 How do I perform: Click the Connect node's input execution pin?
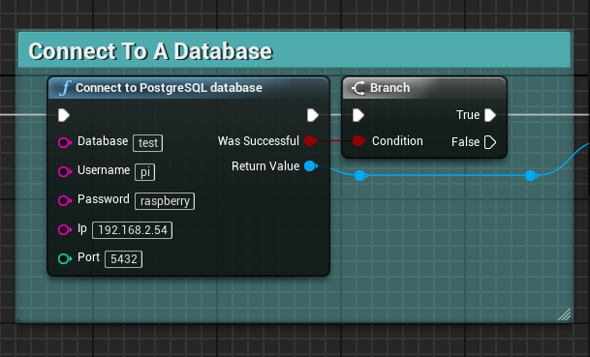click(64, 115)
